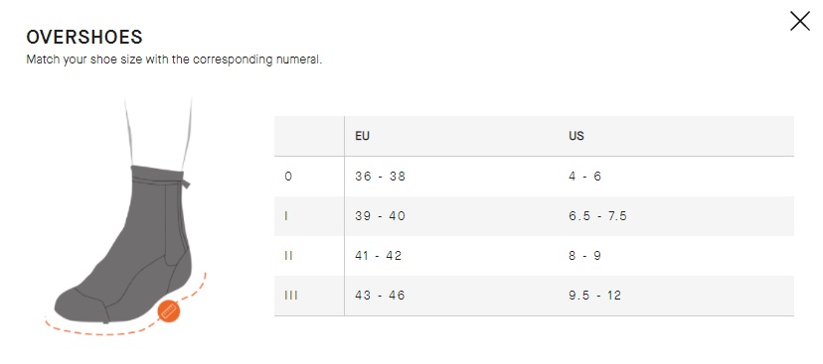
Task: Click size numeral 0 row label
Action: 288,176
